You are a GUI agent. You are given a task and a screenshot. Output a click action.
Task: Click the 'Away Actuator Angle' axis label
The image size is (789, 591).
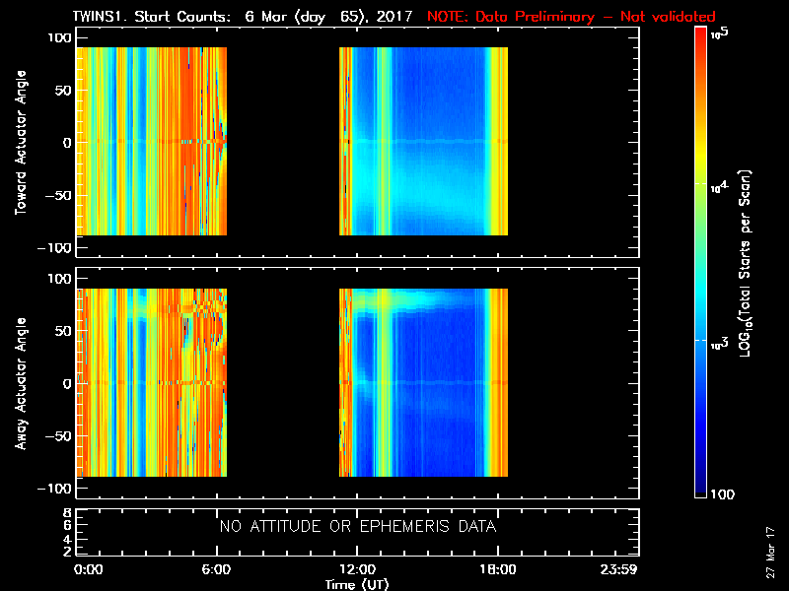coord(21,383)
